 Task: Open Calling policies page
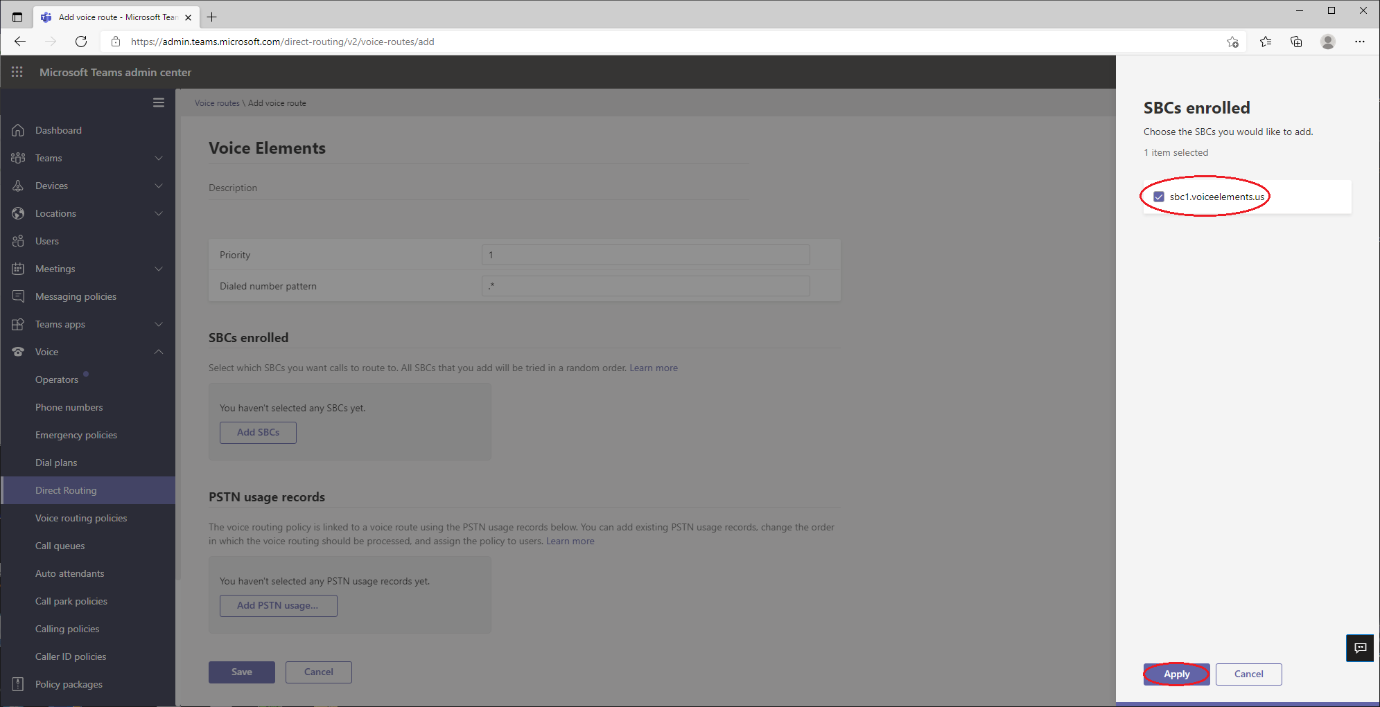[67, 629]
